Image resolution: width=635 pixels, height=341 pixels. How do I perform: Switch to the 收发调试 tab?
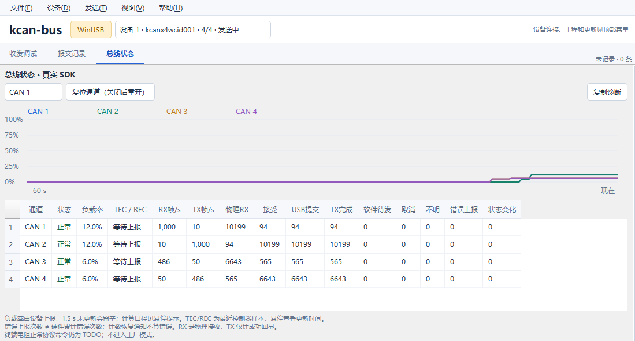pyautogui.click(x=23, y=53)
